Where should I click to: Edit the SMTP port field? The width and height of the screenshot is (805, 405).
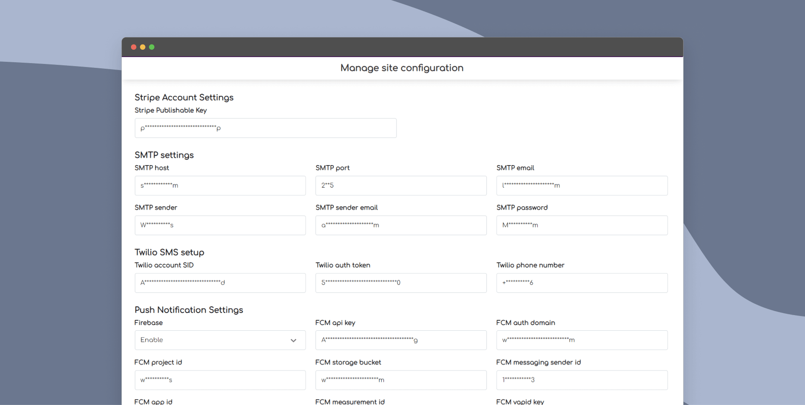[x=401, y=185]
